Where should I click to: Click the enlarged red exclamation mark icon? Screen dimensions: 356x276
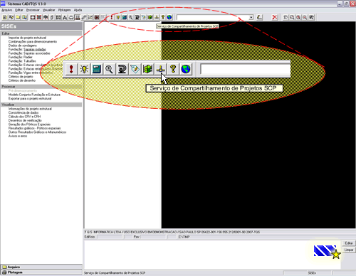tap(71, 69)
